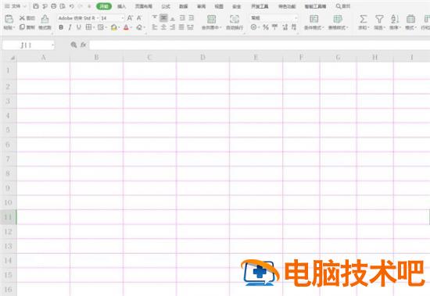
Task: Increase the cell indent
Action: coord(191,18)
